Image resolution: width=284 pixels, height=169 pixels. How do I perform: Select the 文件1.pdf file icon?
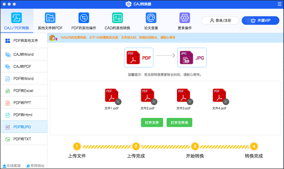click(x=111, y=95)
